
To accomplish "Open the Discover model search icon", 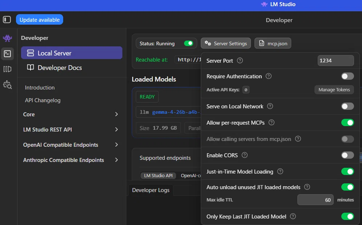I will coord(7,85).
